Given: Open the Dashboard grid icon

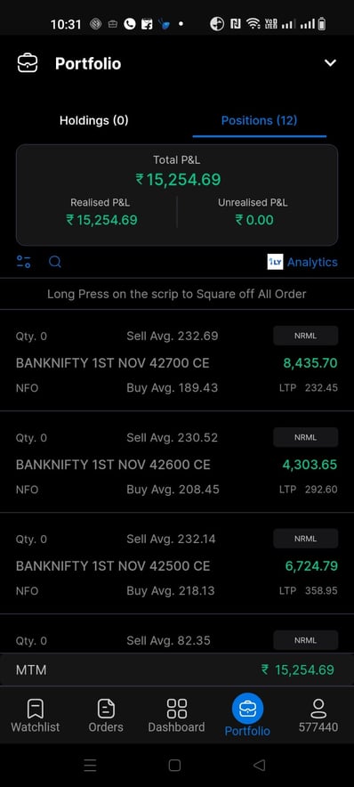Looking at the screenshot, I should 176,708.
